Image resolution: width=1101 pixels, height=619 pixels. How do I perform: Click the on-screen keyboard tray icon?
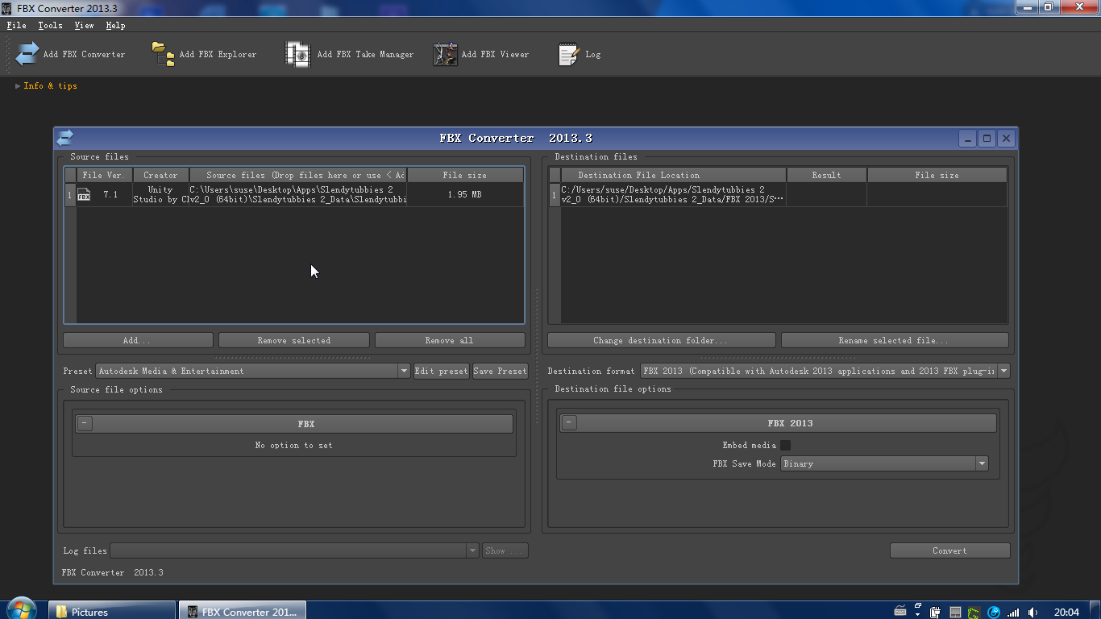pos(901,611)
